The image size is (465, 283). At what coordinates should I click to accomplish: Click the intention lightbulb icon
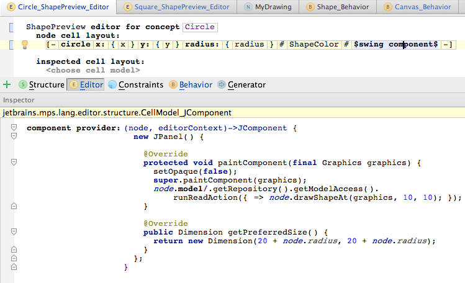pyautogui.click(x=25, y=45)
